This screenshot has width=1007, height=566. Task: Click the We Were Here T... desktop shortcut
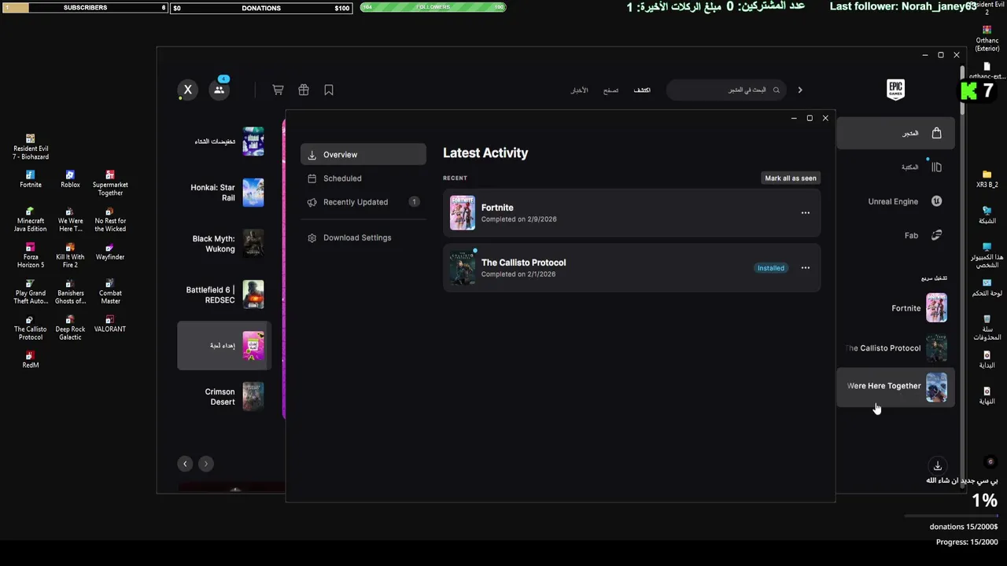tap(70, 219)
